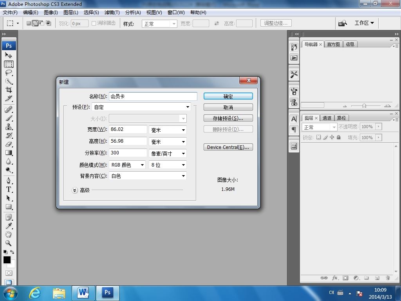This screenshot has width=401, height=301.
Task: Select the Eyedropper tool
Action: point(9,226)
